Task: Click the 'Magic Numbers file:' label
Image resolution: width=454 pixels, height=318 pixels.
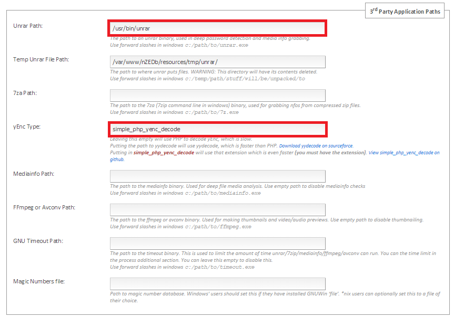Action: click(38, 281)
